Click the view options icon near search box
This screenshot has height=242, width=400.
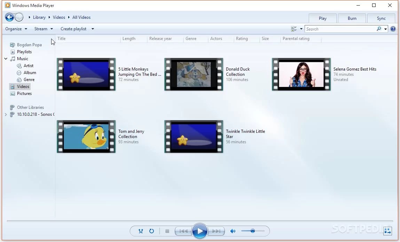293,29
